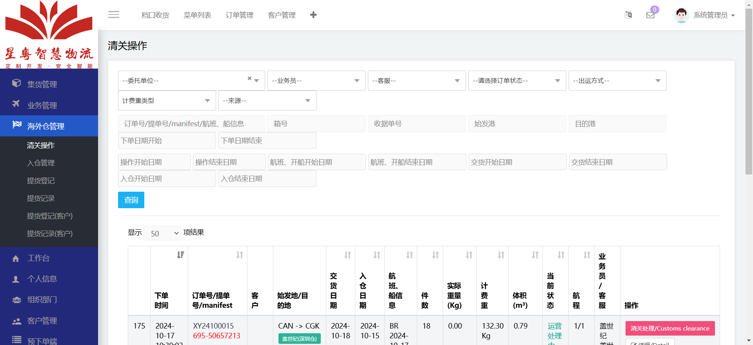Click the 下单日期开始 date field
This screenshot has height=345, width=753.
click(167, 140)
